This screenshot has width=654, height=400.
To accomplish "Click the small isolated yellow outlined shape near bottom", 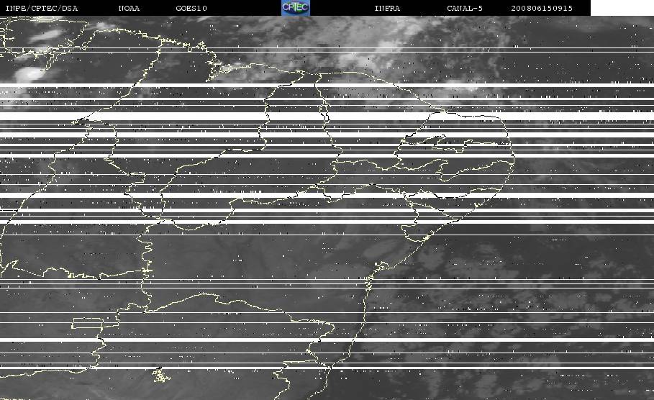I will 160,375.
